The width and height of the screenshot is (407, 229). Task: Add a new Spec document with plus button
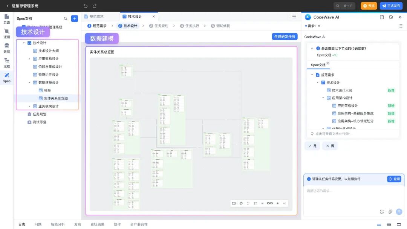click(75, 18)
